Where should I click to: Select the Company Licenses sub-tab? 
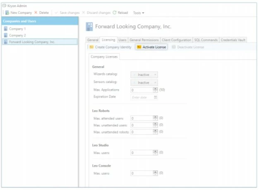pos(104,57)
